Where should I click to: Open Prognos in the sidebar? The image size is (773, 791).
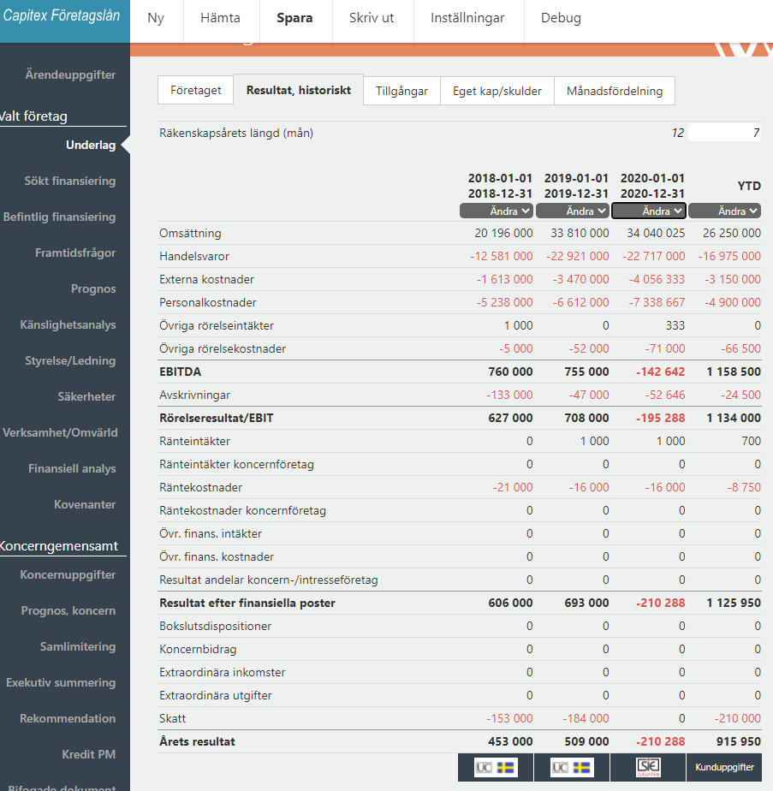point(93,289)
